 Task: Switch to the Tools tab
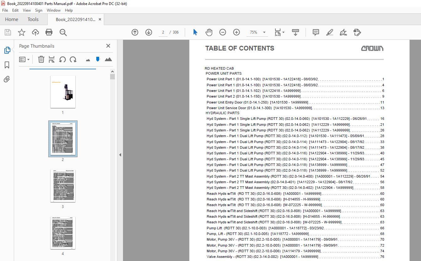click(x=33, y=19)
